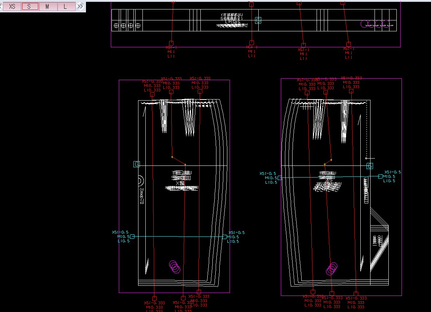Switch to the M size tab

tap(48, 7)
